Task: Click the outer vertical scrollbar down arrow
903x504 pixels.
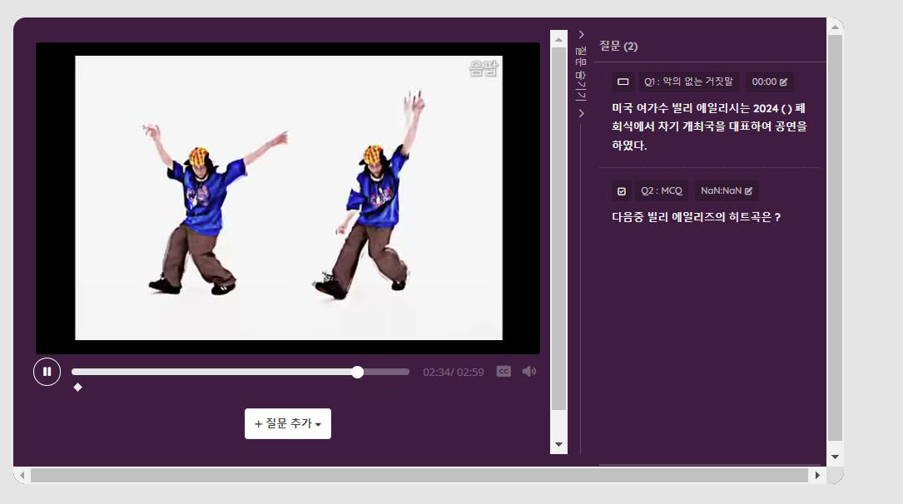Action: point(835,457)
